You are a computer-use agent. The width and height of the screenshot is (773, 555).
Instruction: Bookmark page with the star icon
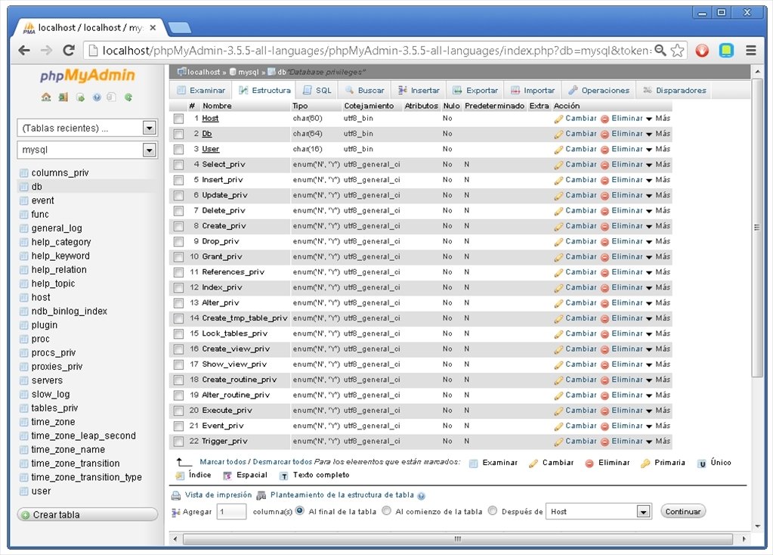coord(677,51)
